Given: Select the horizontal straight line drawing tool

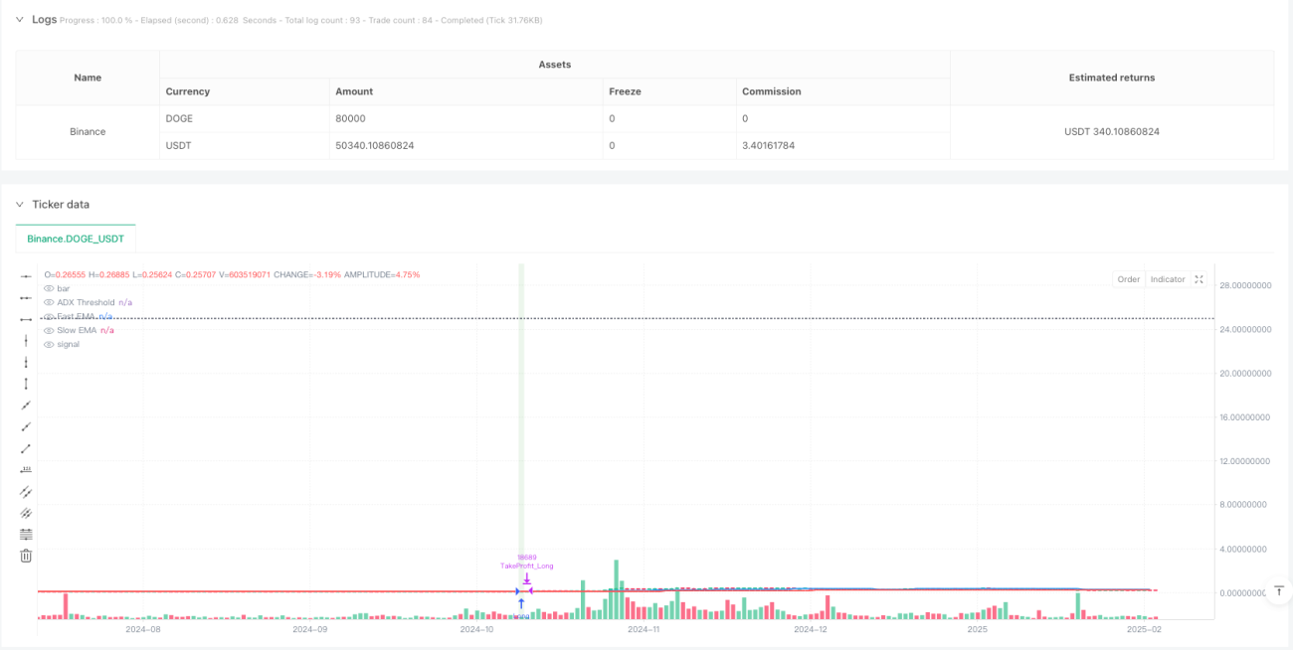Looking at the screenshot, I should coord(26,275).
